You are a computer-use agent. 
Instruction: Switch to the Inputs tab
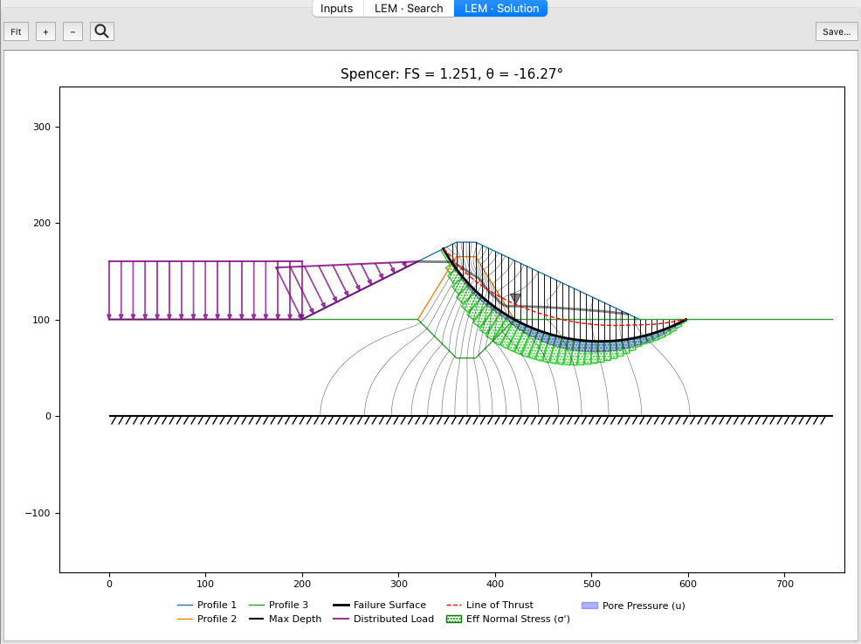[x=337, y=8]
